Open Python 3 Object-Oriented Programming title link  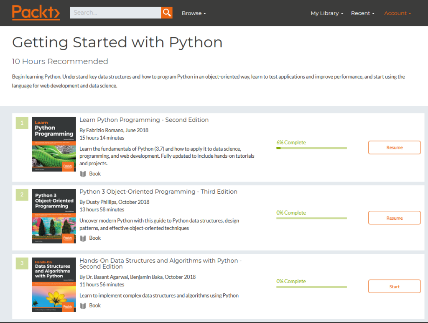158,192
